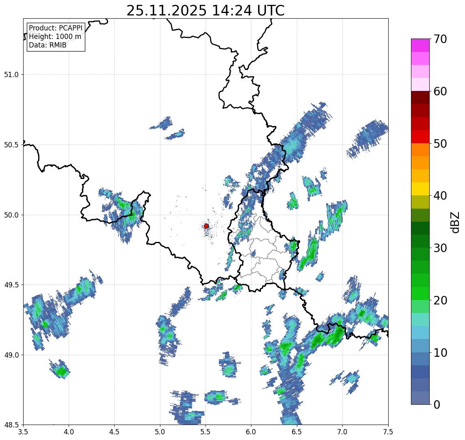465x440 pixels.
Task: Click the longitude axis label 6.0
Action: tap(251, 431)
